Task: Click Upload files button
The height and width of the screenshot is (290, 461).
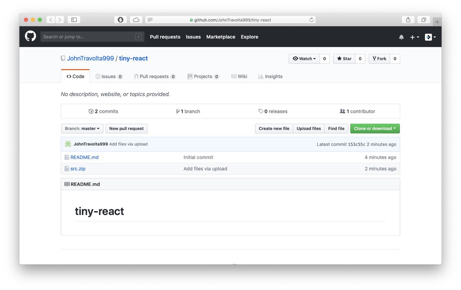Action: 309,128
